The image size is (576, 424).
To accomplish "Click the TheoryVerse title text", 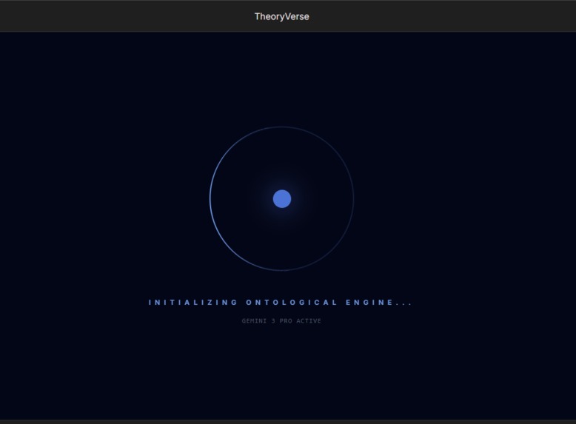I will pos(282,16).
